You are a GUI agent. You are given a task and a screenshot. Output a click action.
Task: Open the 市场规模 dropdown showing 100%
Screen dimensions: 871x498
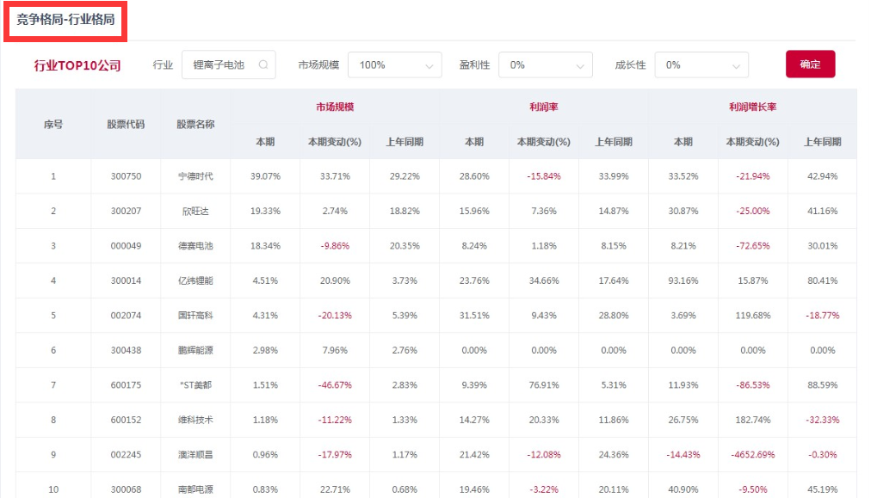click(394, 65)
